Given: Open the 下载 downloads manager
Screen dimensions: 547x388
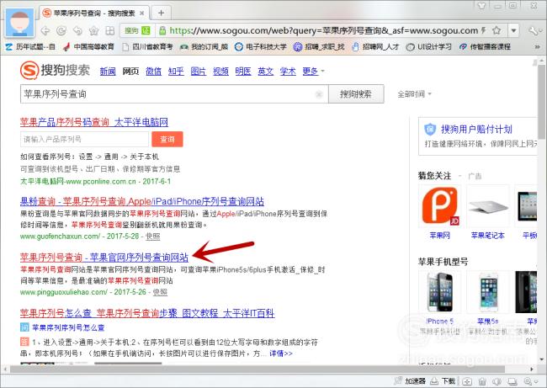Looking at the screenshot, I should [443, 381].
